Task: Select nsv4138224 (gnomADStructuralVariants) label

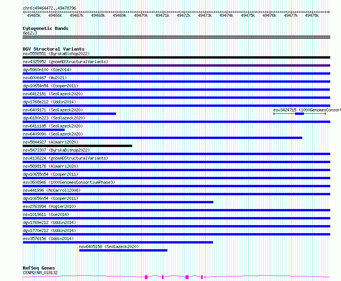Action: (66, 158)
